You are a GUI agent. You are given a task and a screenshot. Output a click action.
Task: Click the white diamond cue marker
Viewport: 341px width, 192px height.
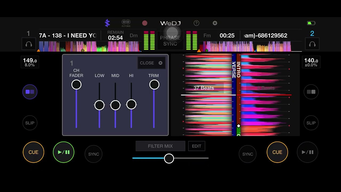click(239, 126)
